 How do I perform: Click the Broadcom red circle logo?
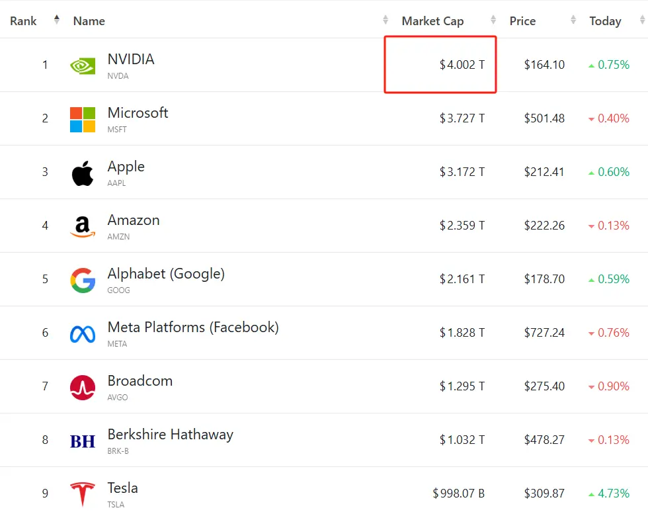tap(83, 387)
